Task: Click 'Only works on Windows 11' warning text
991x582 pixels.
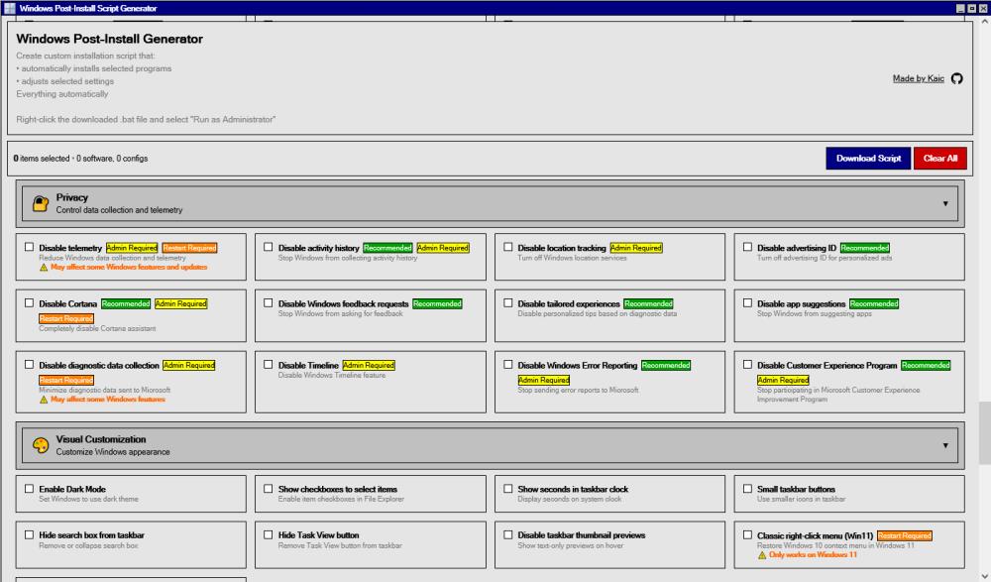Action: (x=813, y=555)
